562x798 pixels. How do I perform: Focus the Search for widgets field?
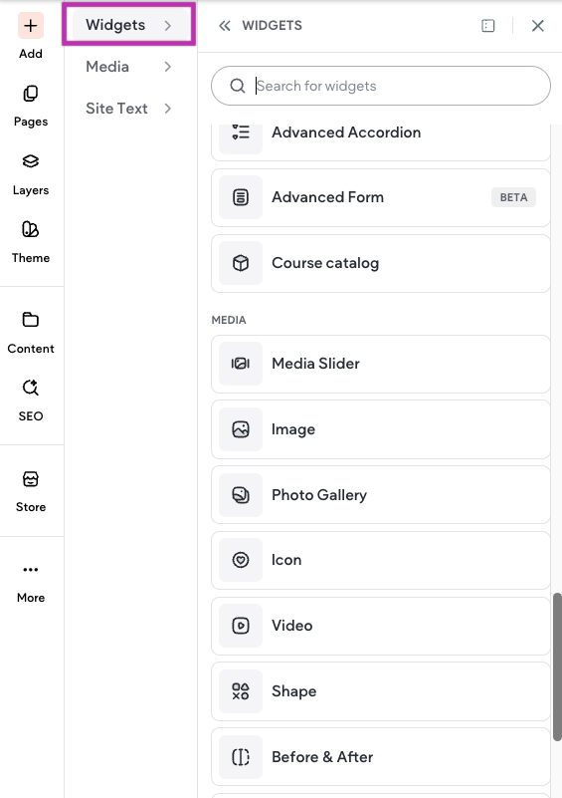point(381,86)
